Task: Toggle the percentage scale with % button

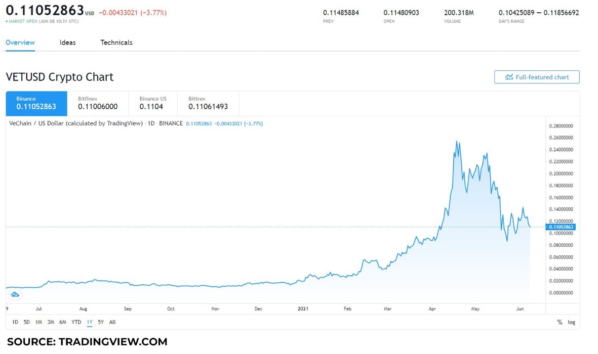Action: pyautogui.click(x=560, y=322)
